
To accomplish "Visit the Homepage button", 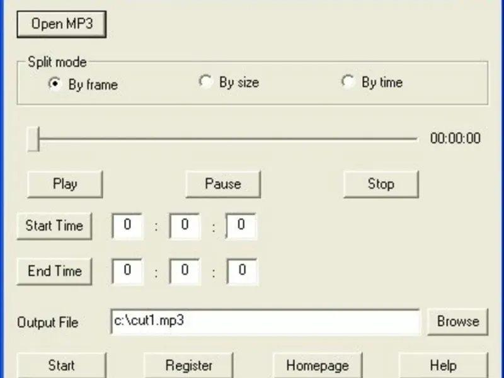I will coord(318,365).
